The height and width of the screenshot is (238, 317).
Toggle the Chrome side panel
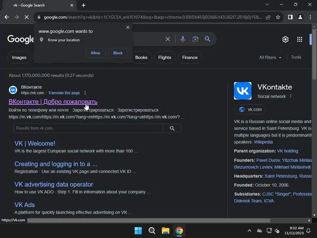290,17
